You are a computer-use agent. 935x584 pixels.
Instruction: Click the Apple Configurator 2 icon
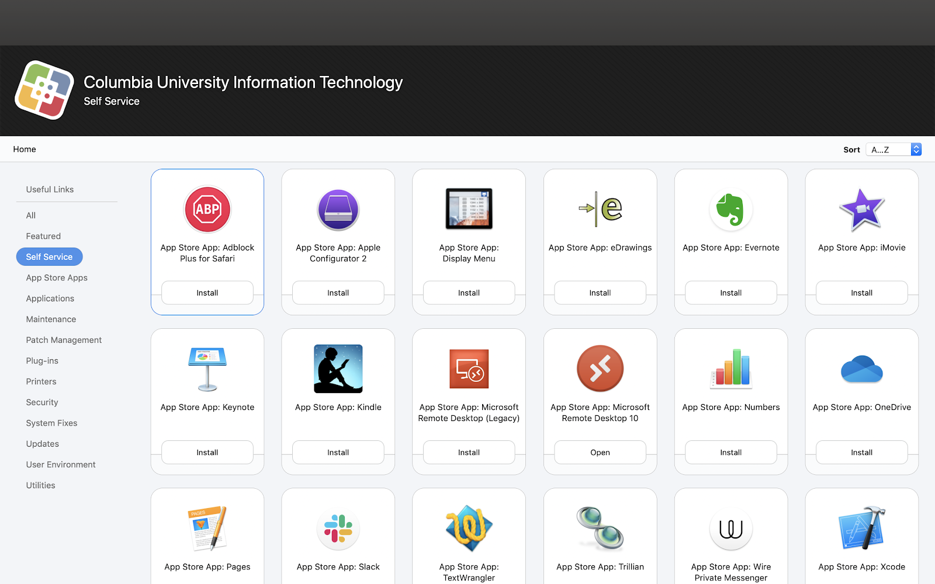pos(338,210)
